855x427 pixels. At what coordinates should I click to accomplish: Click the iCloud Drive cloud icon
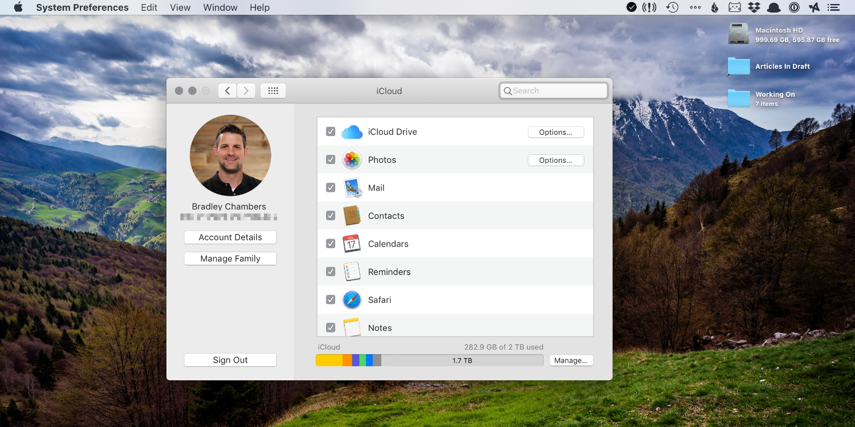tap(352, 132)
